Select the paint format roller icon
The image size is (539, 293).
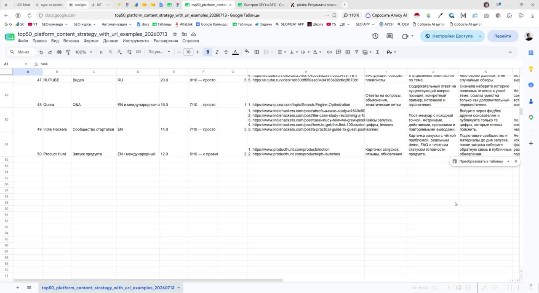coord(68,52)
